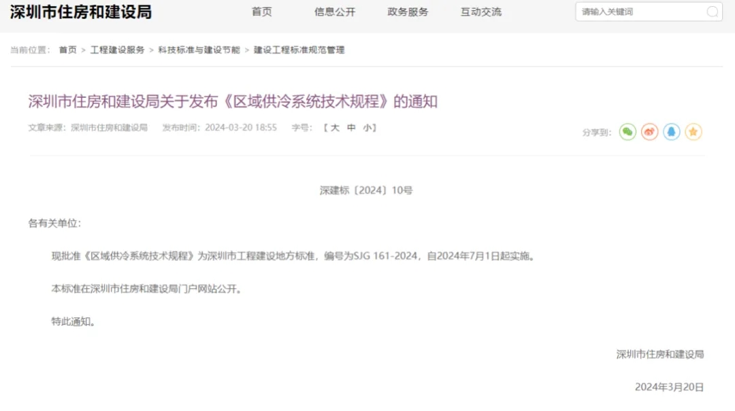The height and width of the screenshot is (411, 735).
Task: Share the article to Sina Weibo
Action: 649,132
